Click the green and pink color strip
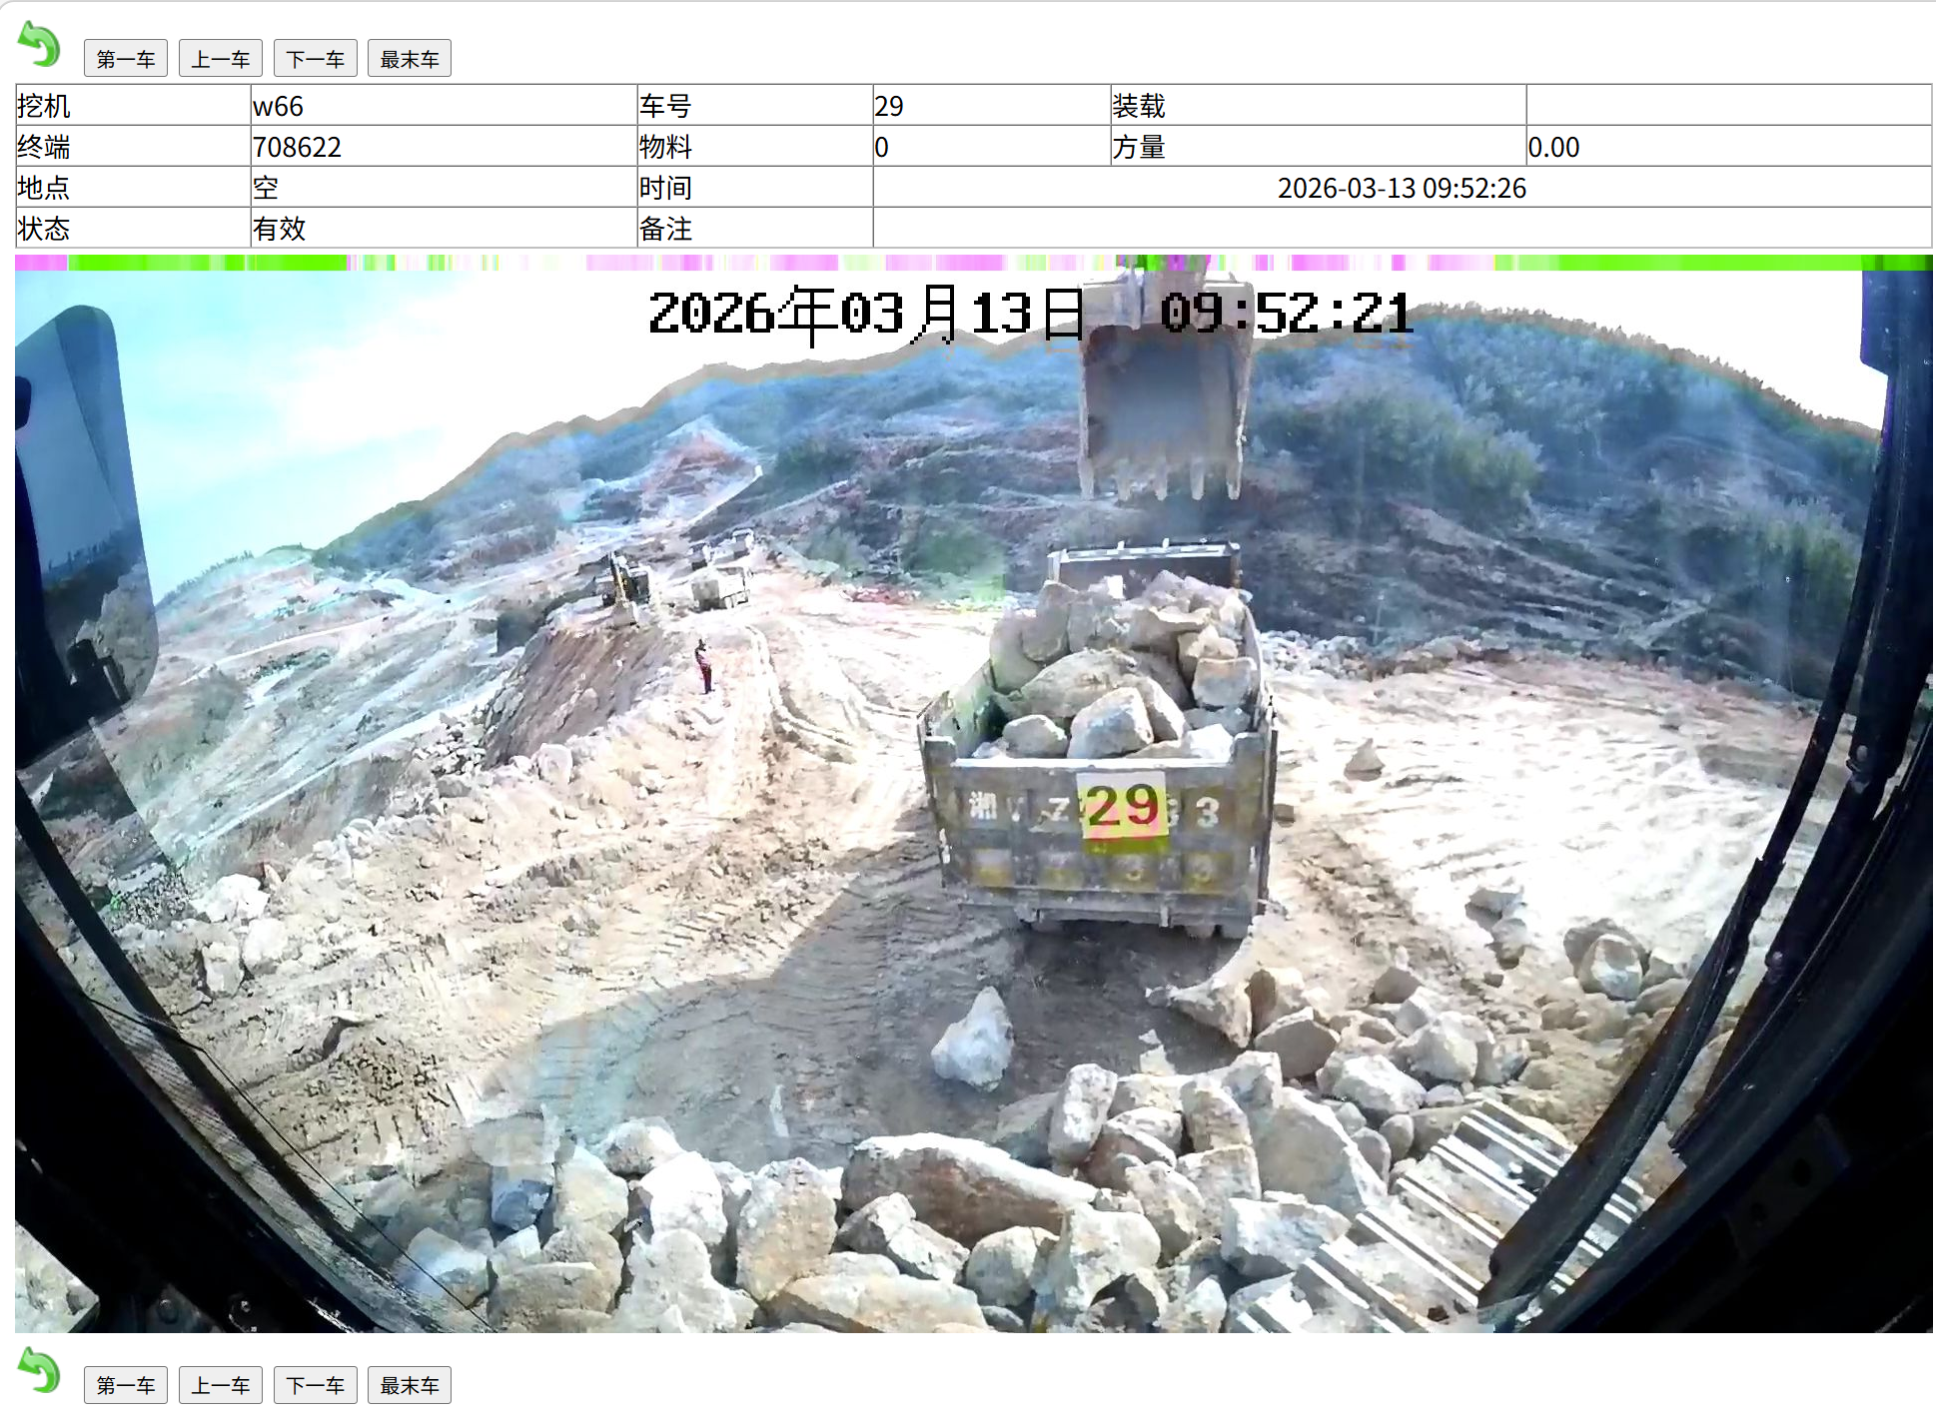The image size is (1936, 1424). 973,263
